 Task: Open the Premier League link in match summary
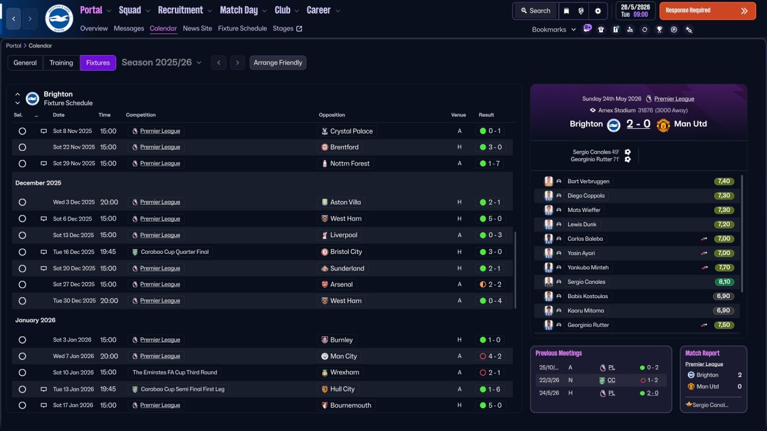[674, 99]
